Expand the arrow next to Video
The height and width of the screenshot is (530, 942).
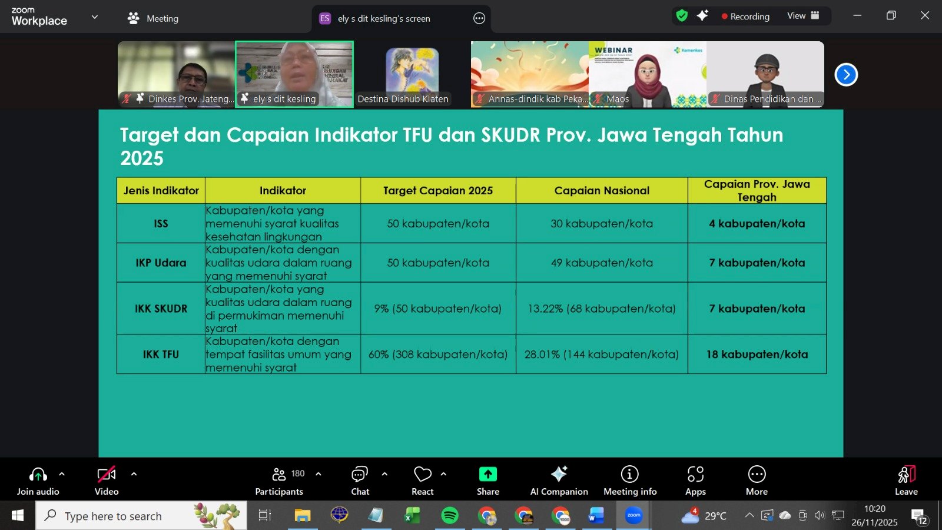point(134,474)
